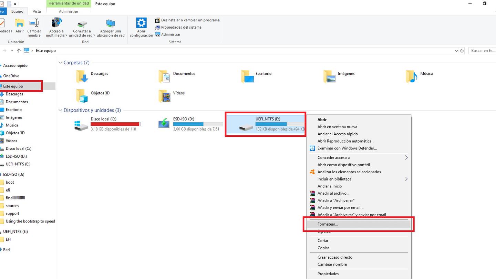This screenshot has height=279, width=496.
Task: Expand the 'Conceder acceso a' submenu arrow
Action: tap(406, 157)
